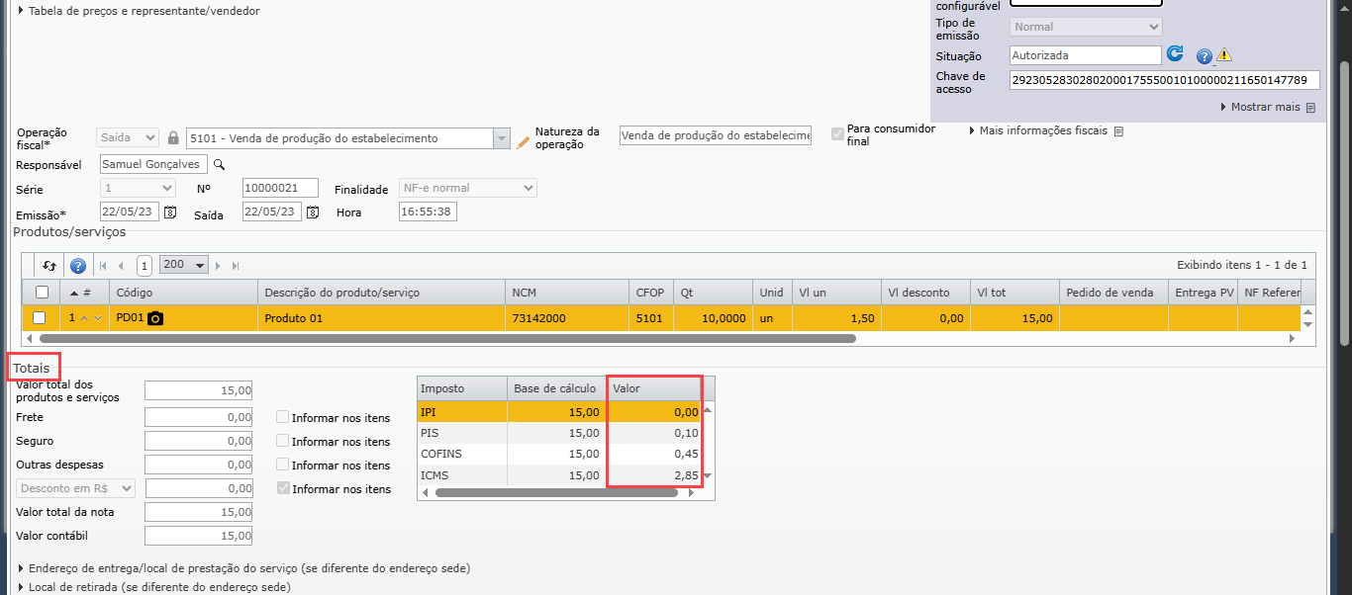Image resolution: width=1352 pixels, height=595 pixels.
Task: Search Responsável with magnifier icon
Action: click(220, 165)
